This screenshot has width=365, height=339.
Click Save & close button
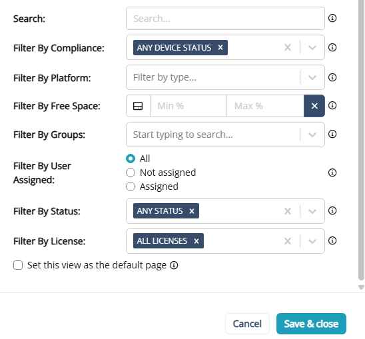pos(311,324)
